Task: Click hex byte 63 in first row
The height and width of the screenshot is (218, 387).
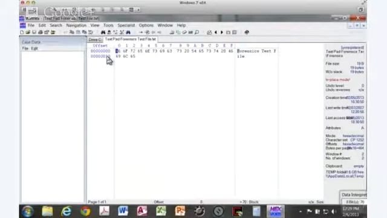Action: click(169, 51)
